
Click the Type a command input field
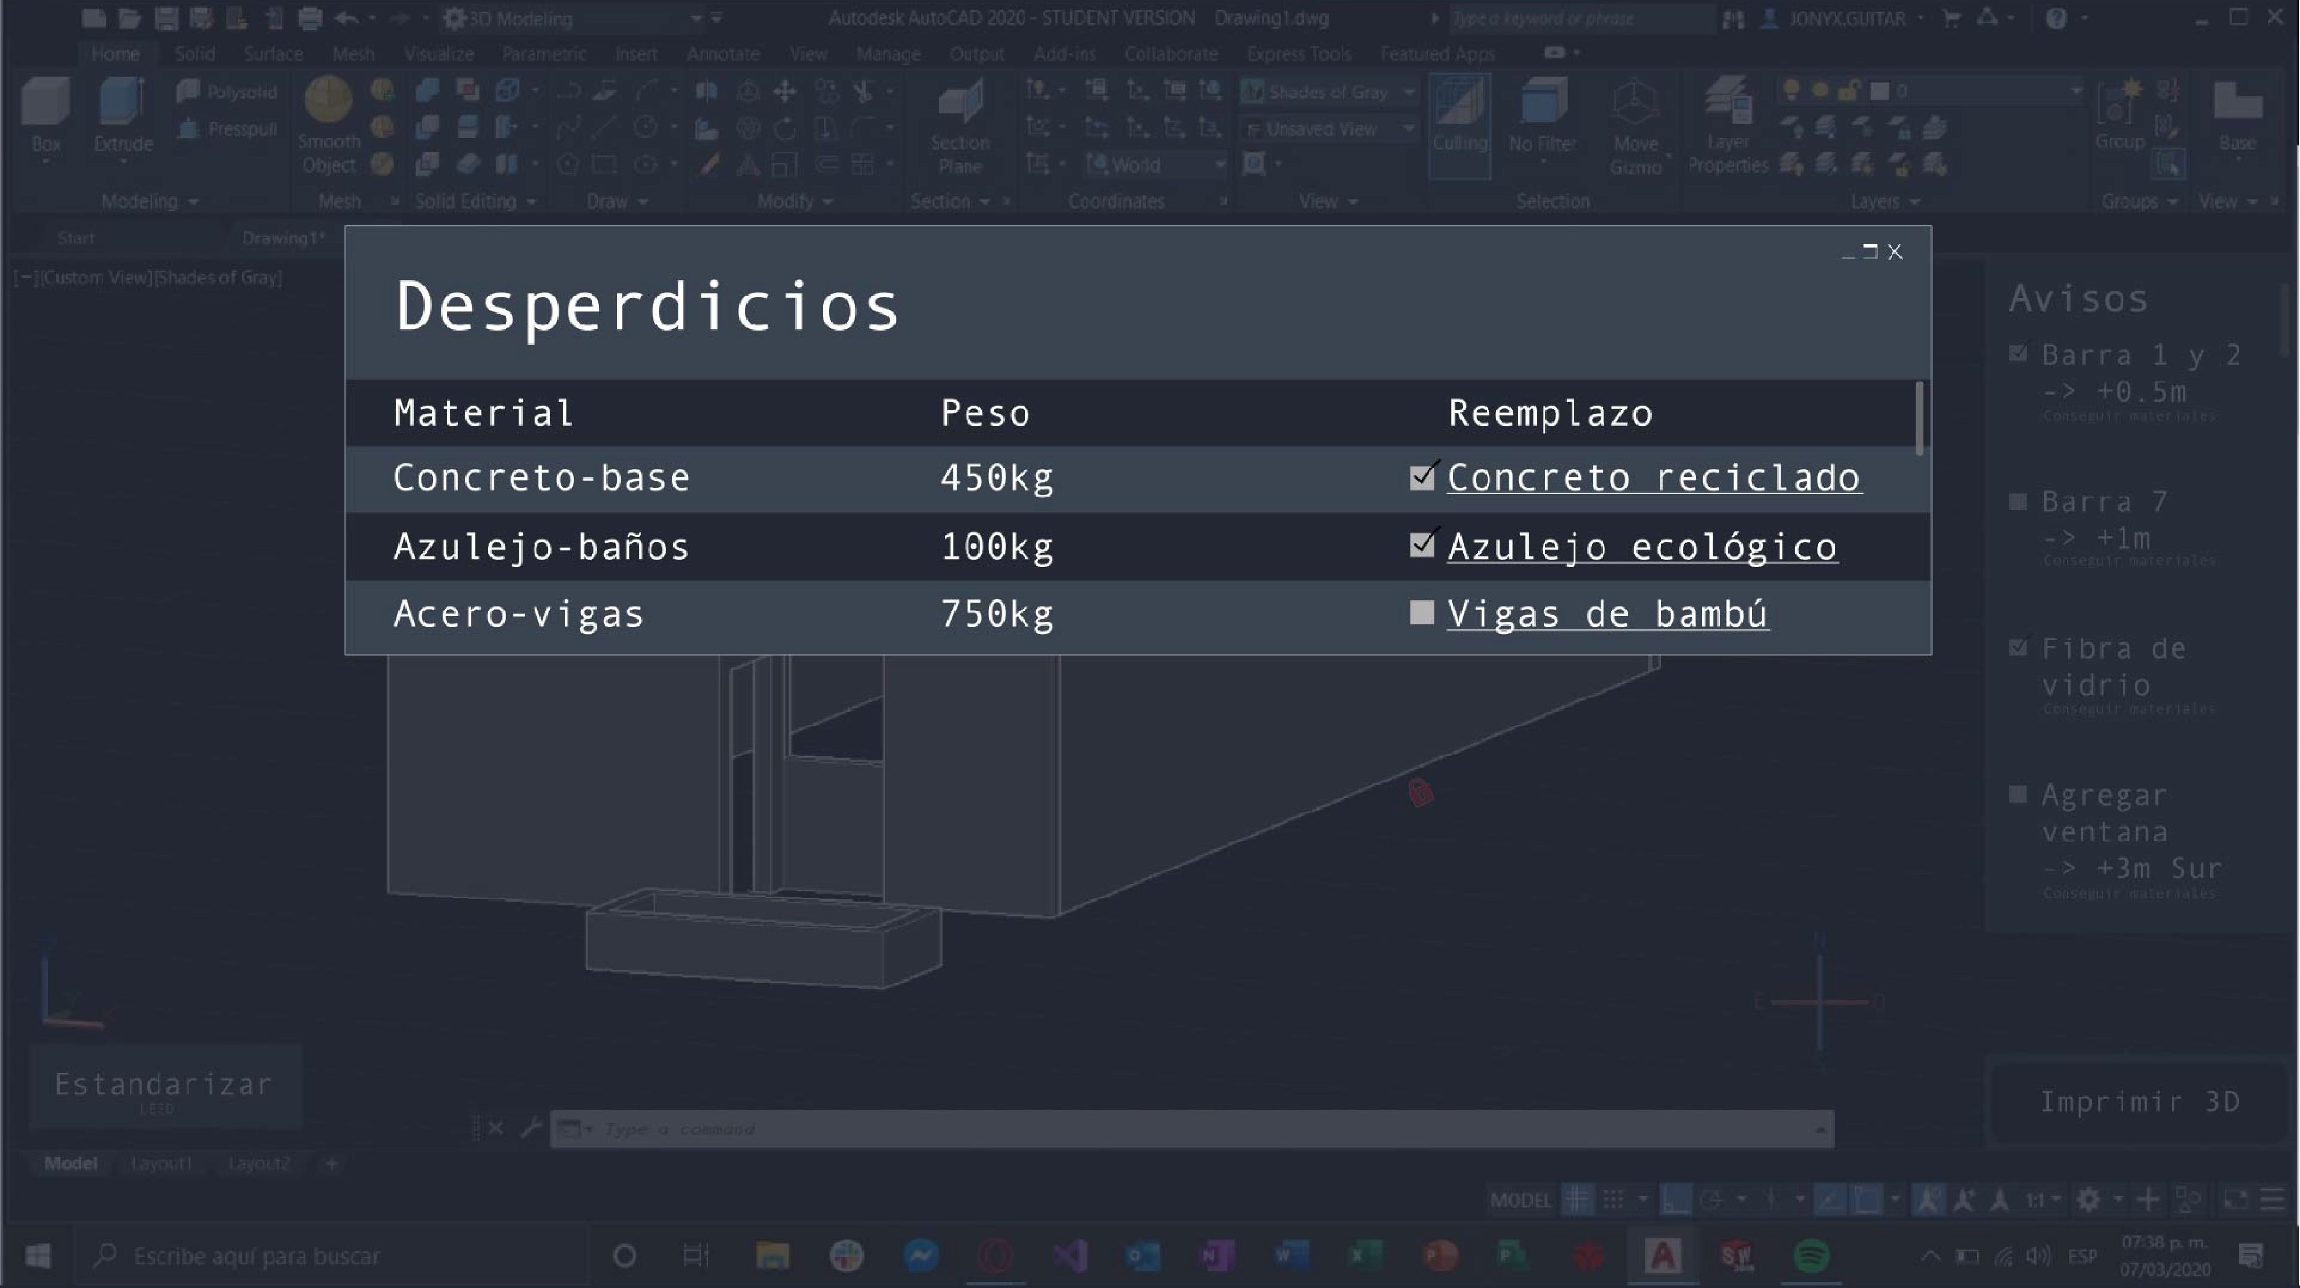(1191, 1129)
